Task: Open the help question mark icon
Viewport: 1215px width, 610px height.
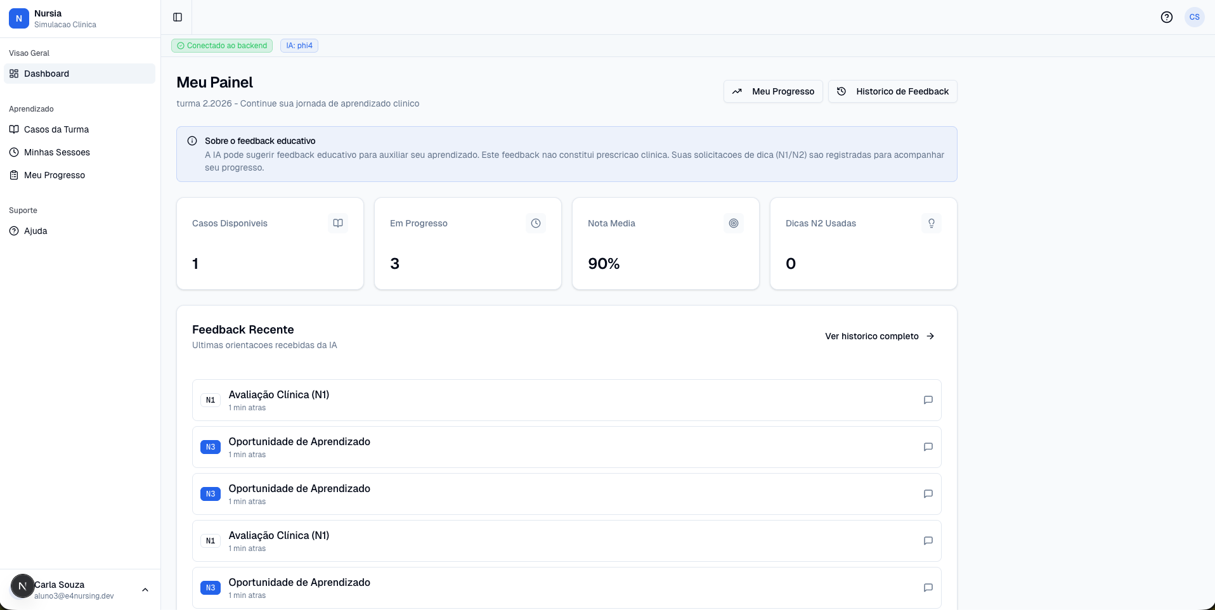Action: tap(1167, 17)
